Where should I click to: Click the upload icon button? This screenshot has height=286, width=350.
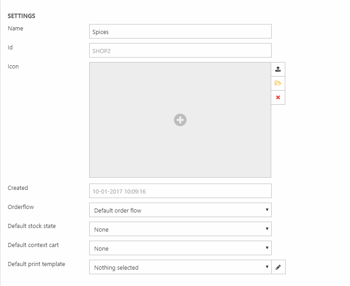278,69
